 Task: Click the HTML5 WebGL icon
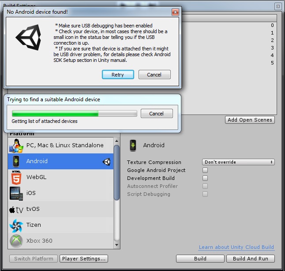coord(16,177)
